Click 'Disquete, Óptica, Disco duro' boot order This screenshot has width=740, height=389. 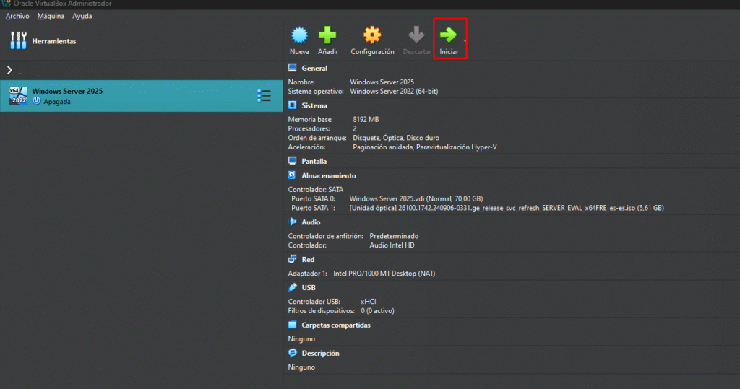click(396, 138)
